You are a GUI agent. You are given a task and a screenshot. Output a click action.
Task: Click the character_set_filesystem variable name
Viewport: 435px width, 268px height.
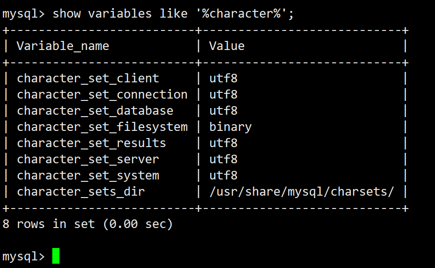pyautogui.click(x=102, y=127)
